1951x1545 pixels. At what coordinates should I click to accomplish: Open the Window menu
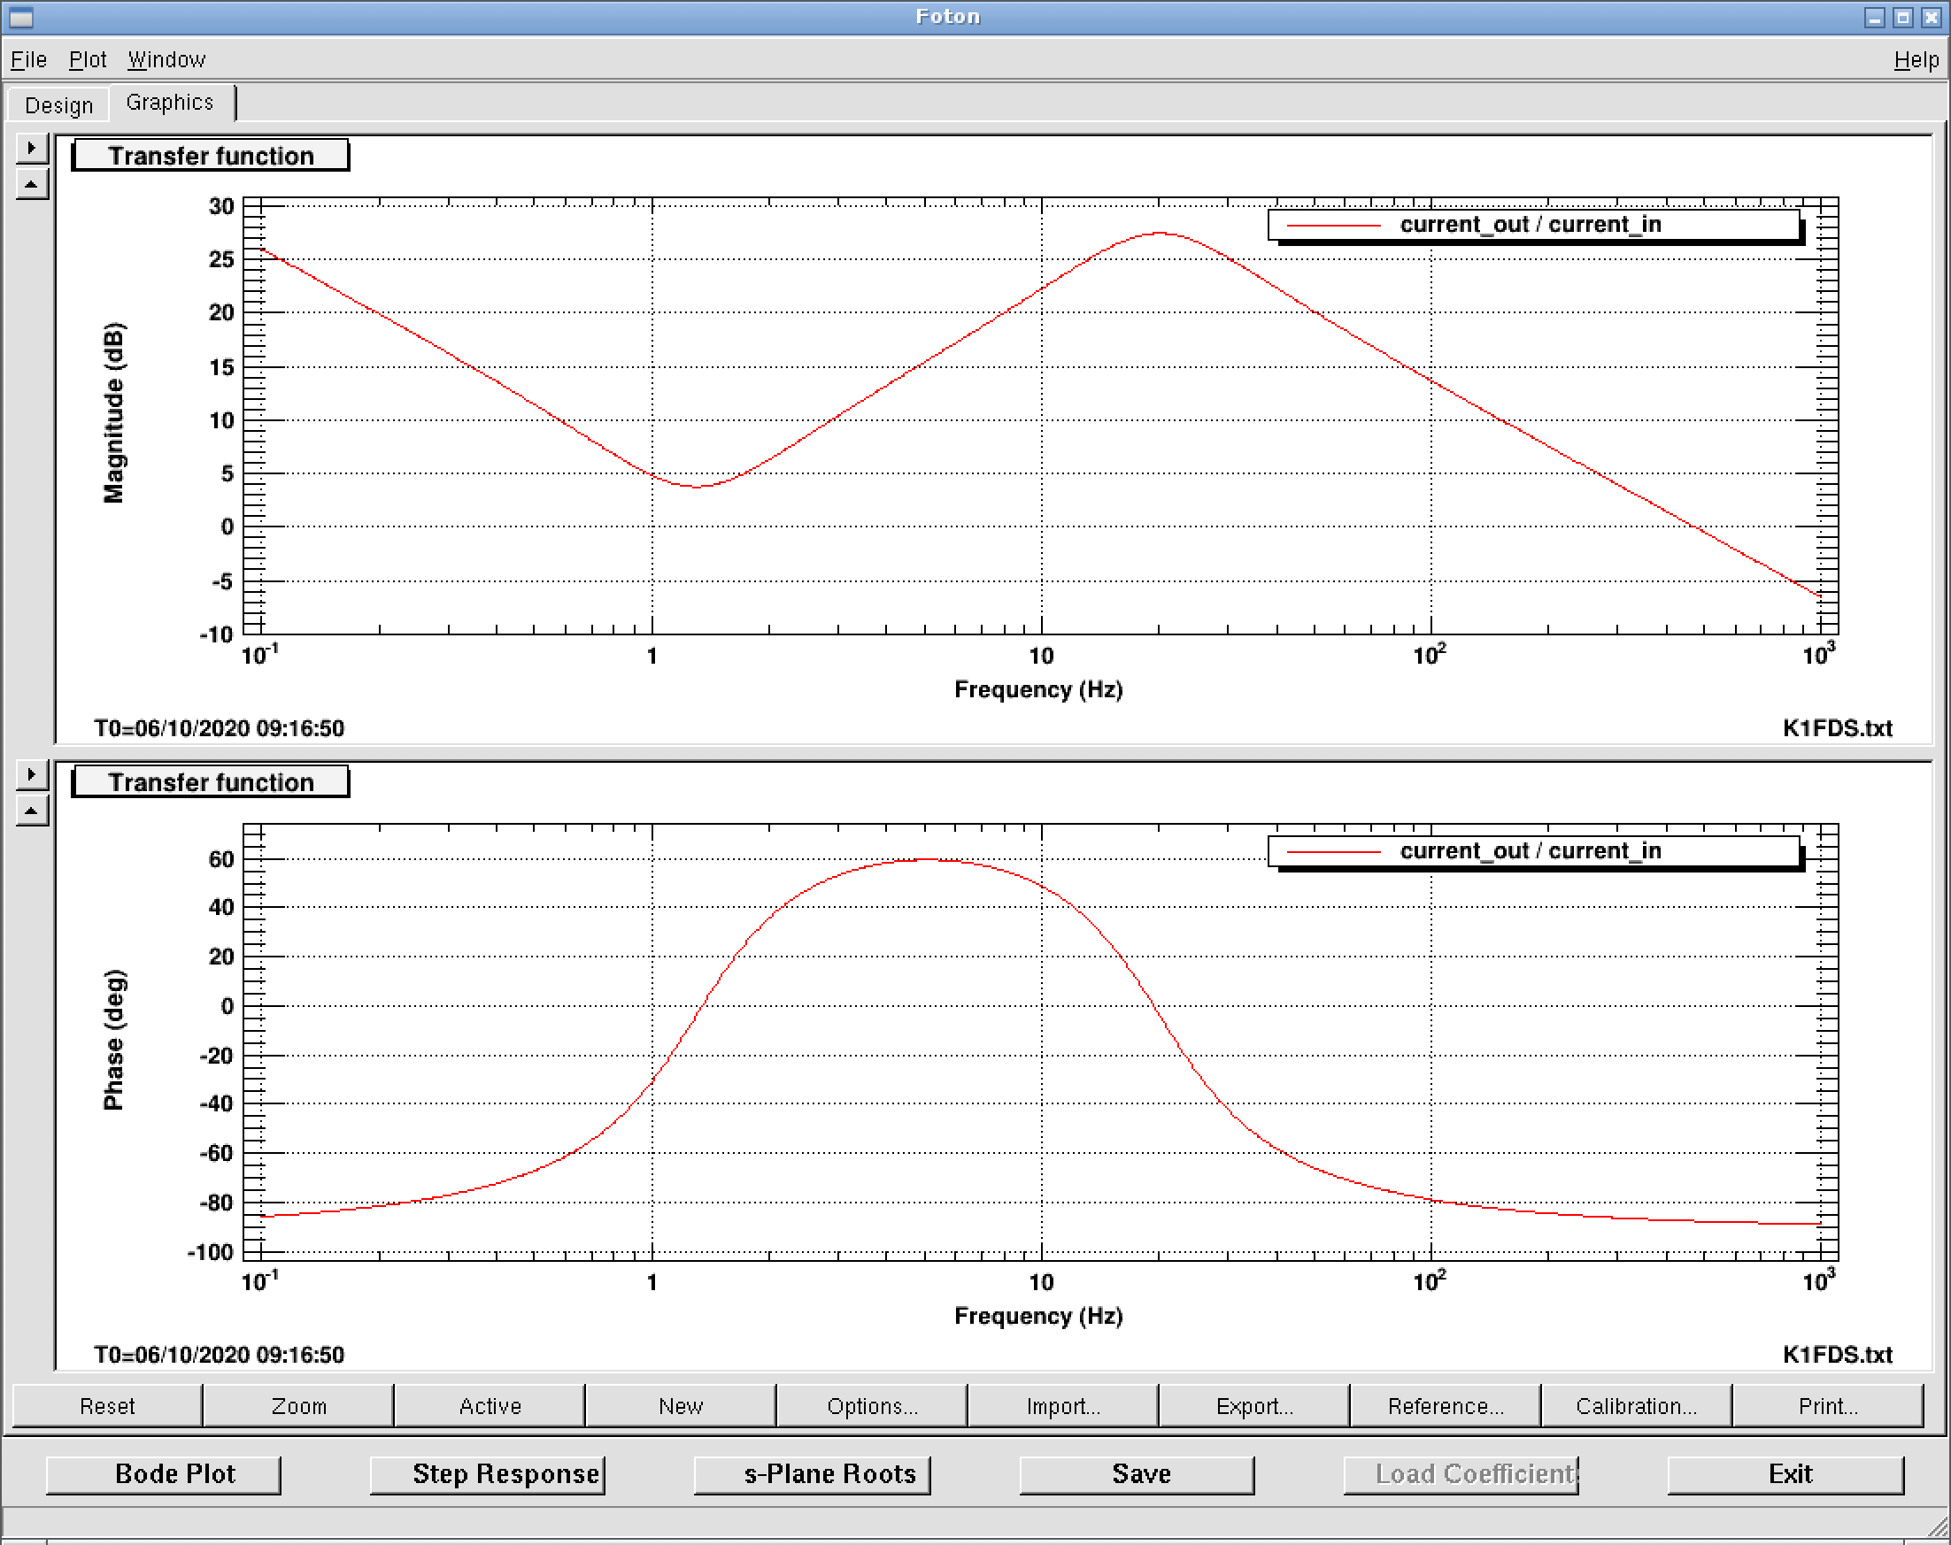(x=166, y=59)
